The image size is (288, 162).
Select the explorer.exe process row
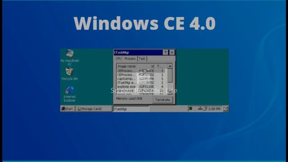140,86
